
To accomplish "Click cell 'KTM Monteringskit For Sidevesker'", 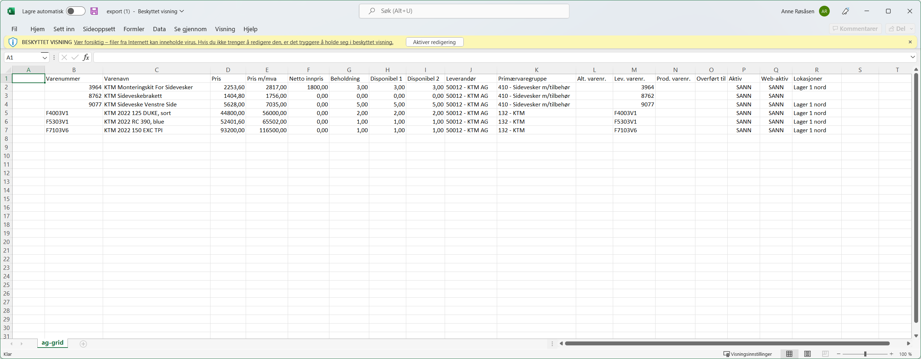I will pos(157,87).
